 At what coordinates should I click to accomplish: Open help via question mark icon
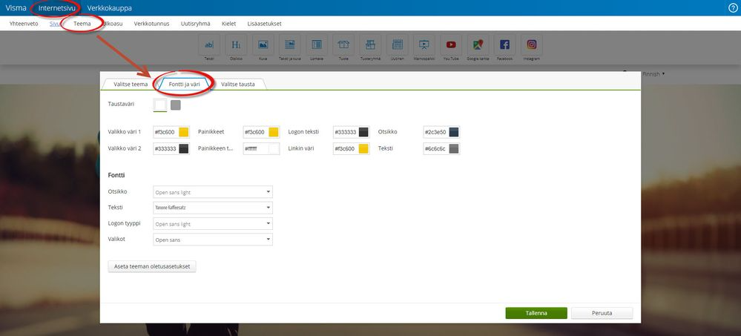733,8
